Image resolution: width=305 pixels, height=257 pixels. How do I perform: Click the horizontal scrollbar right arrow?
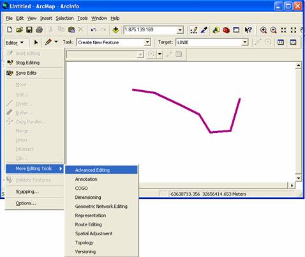pyautogui.click(x=292, y=185)
